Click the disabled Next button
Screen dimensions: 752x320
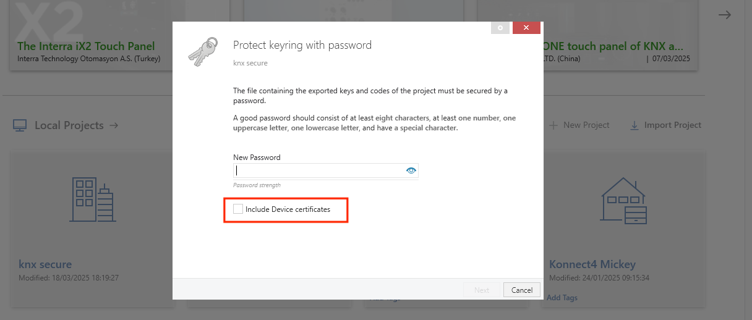point(482,290)
